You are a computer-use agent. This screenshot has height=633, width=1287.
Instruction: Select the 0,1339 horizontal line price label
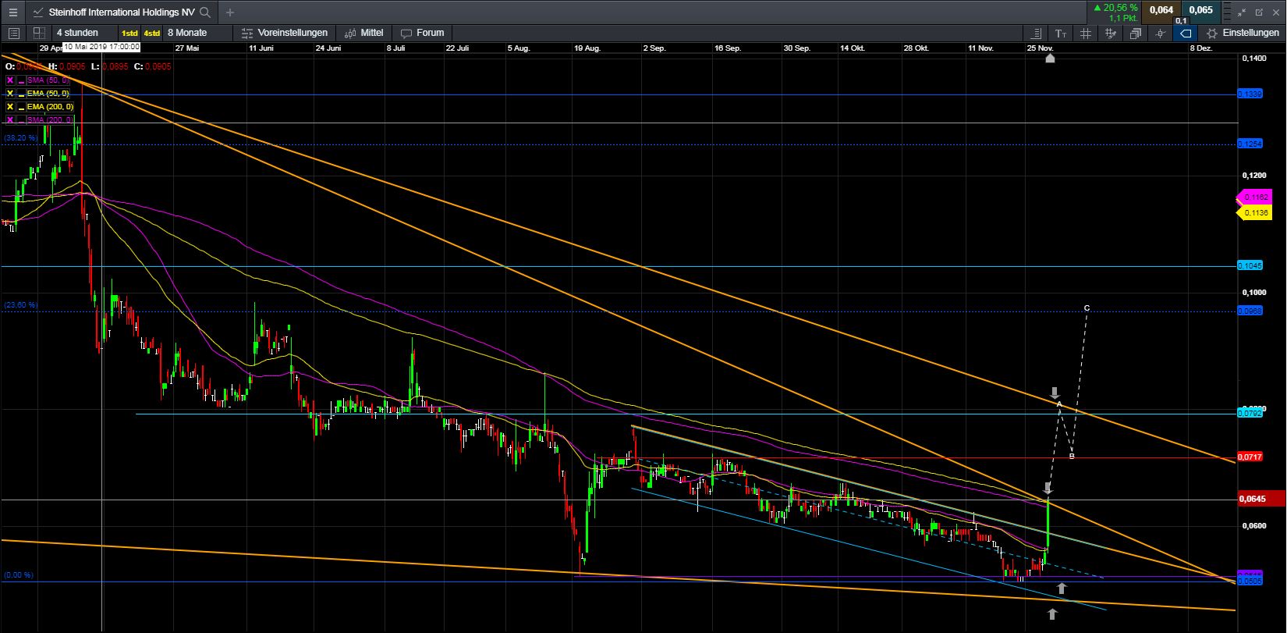coord(1250,94)
